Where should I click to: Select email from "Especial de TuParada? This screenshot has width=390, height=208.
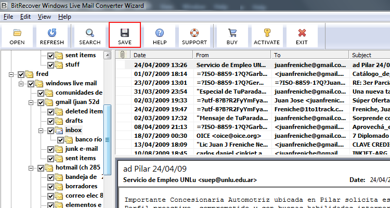(252, 92)
